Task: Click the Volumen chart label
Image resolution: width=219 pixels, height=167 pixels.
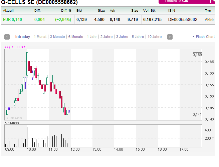Action: point(12,123)
